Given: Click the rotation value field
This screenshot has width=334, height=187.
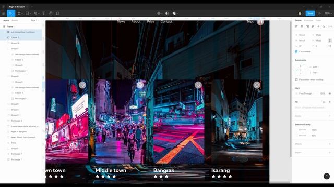Looking at the screenshot, I should tap(300, 46).
